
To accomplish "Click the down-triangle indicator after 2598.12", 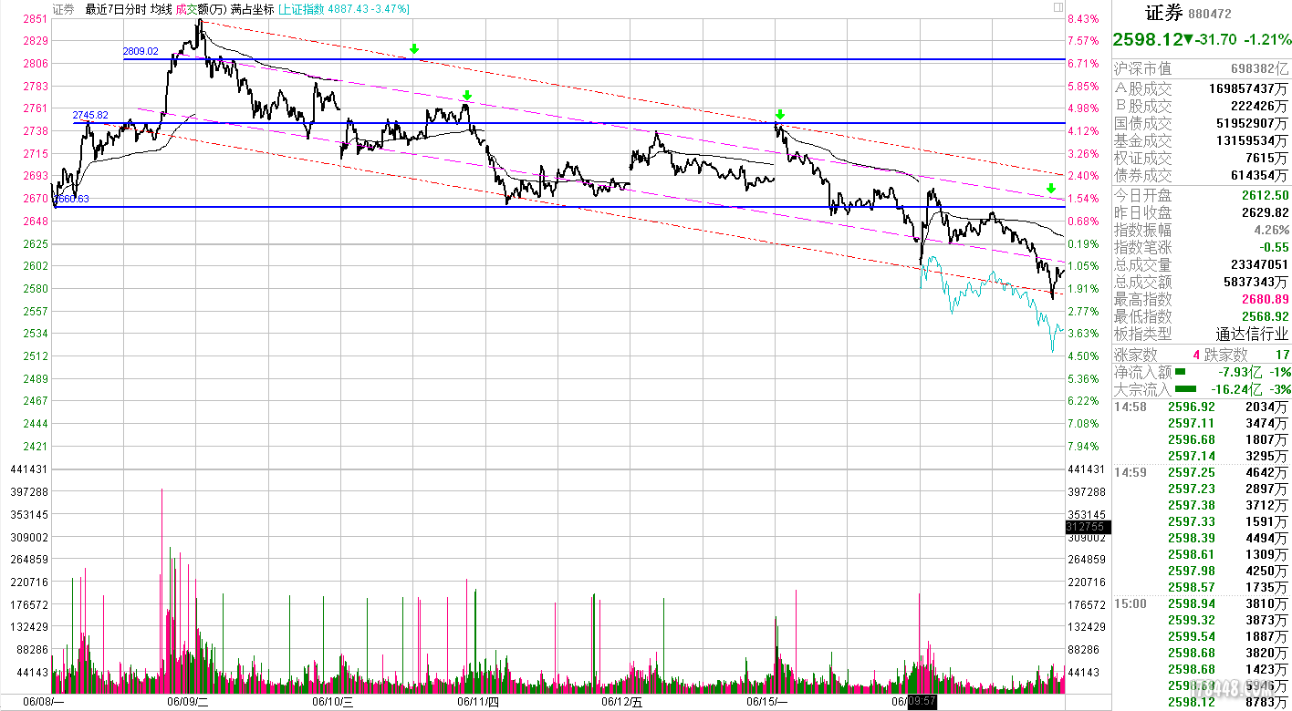I will (x=1188, y=39).
